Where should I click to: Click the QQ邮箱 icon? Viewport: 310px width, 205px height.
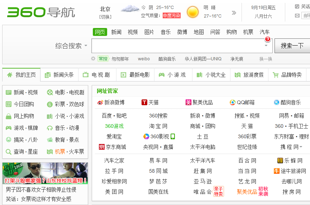pyautogui.click(x=233, y=102)
